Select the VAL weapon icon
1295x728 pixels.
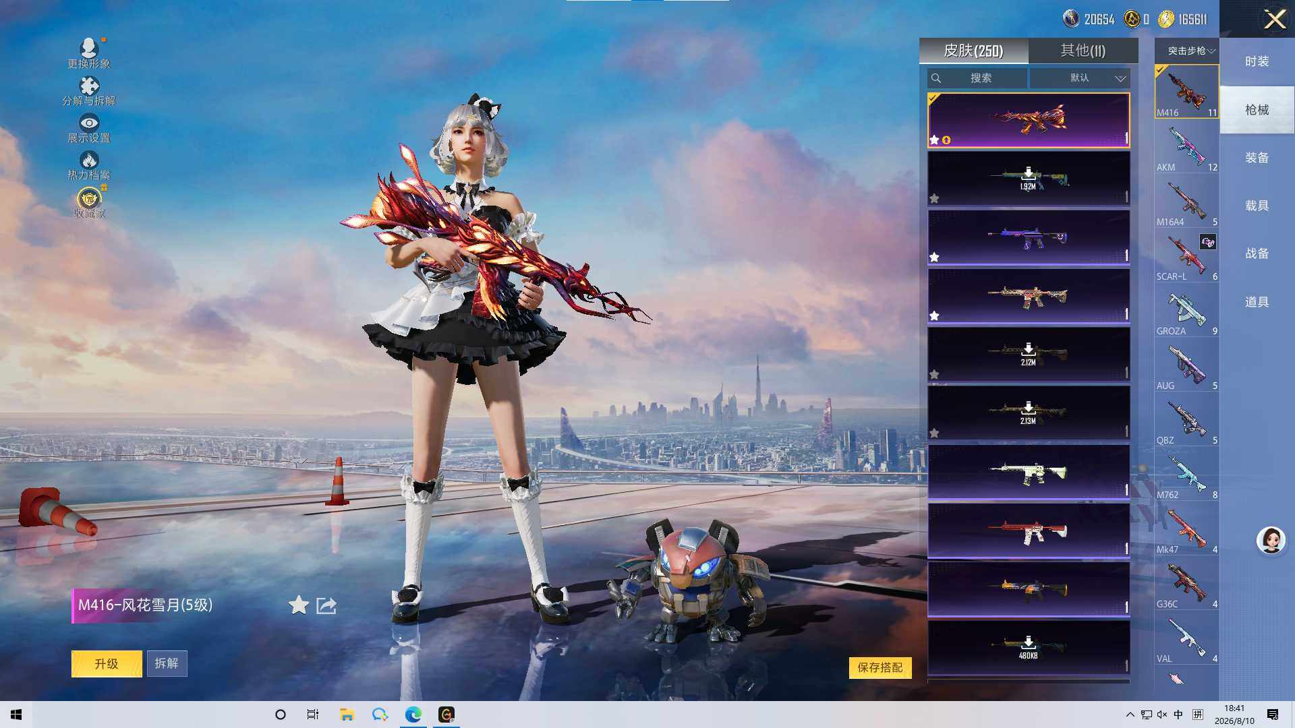click(1186, 638)
